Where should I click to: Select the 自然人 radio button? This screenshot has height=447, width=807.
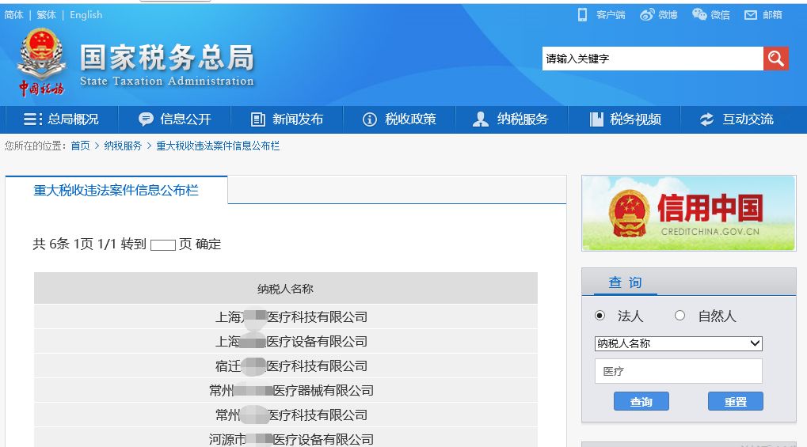[x=679, y=316]
